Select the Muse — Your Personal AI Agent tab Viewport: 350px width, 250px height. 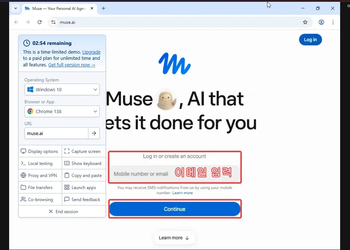[59, 8]
